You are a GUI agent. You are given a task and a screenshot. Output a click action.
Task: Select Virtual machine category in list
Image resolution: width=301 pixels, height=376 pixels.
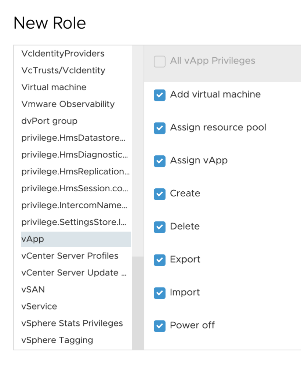[54, 87]
